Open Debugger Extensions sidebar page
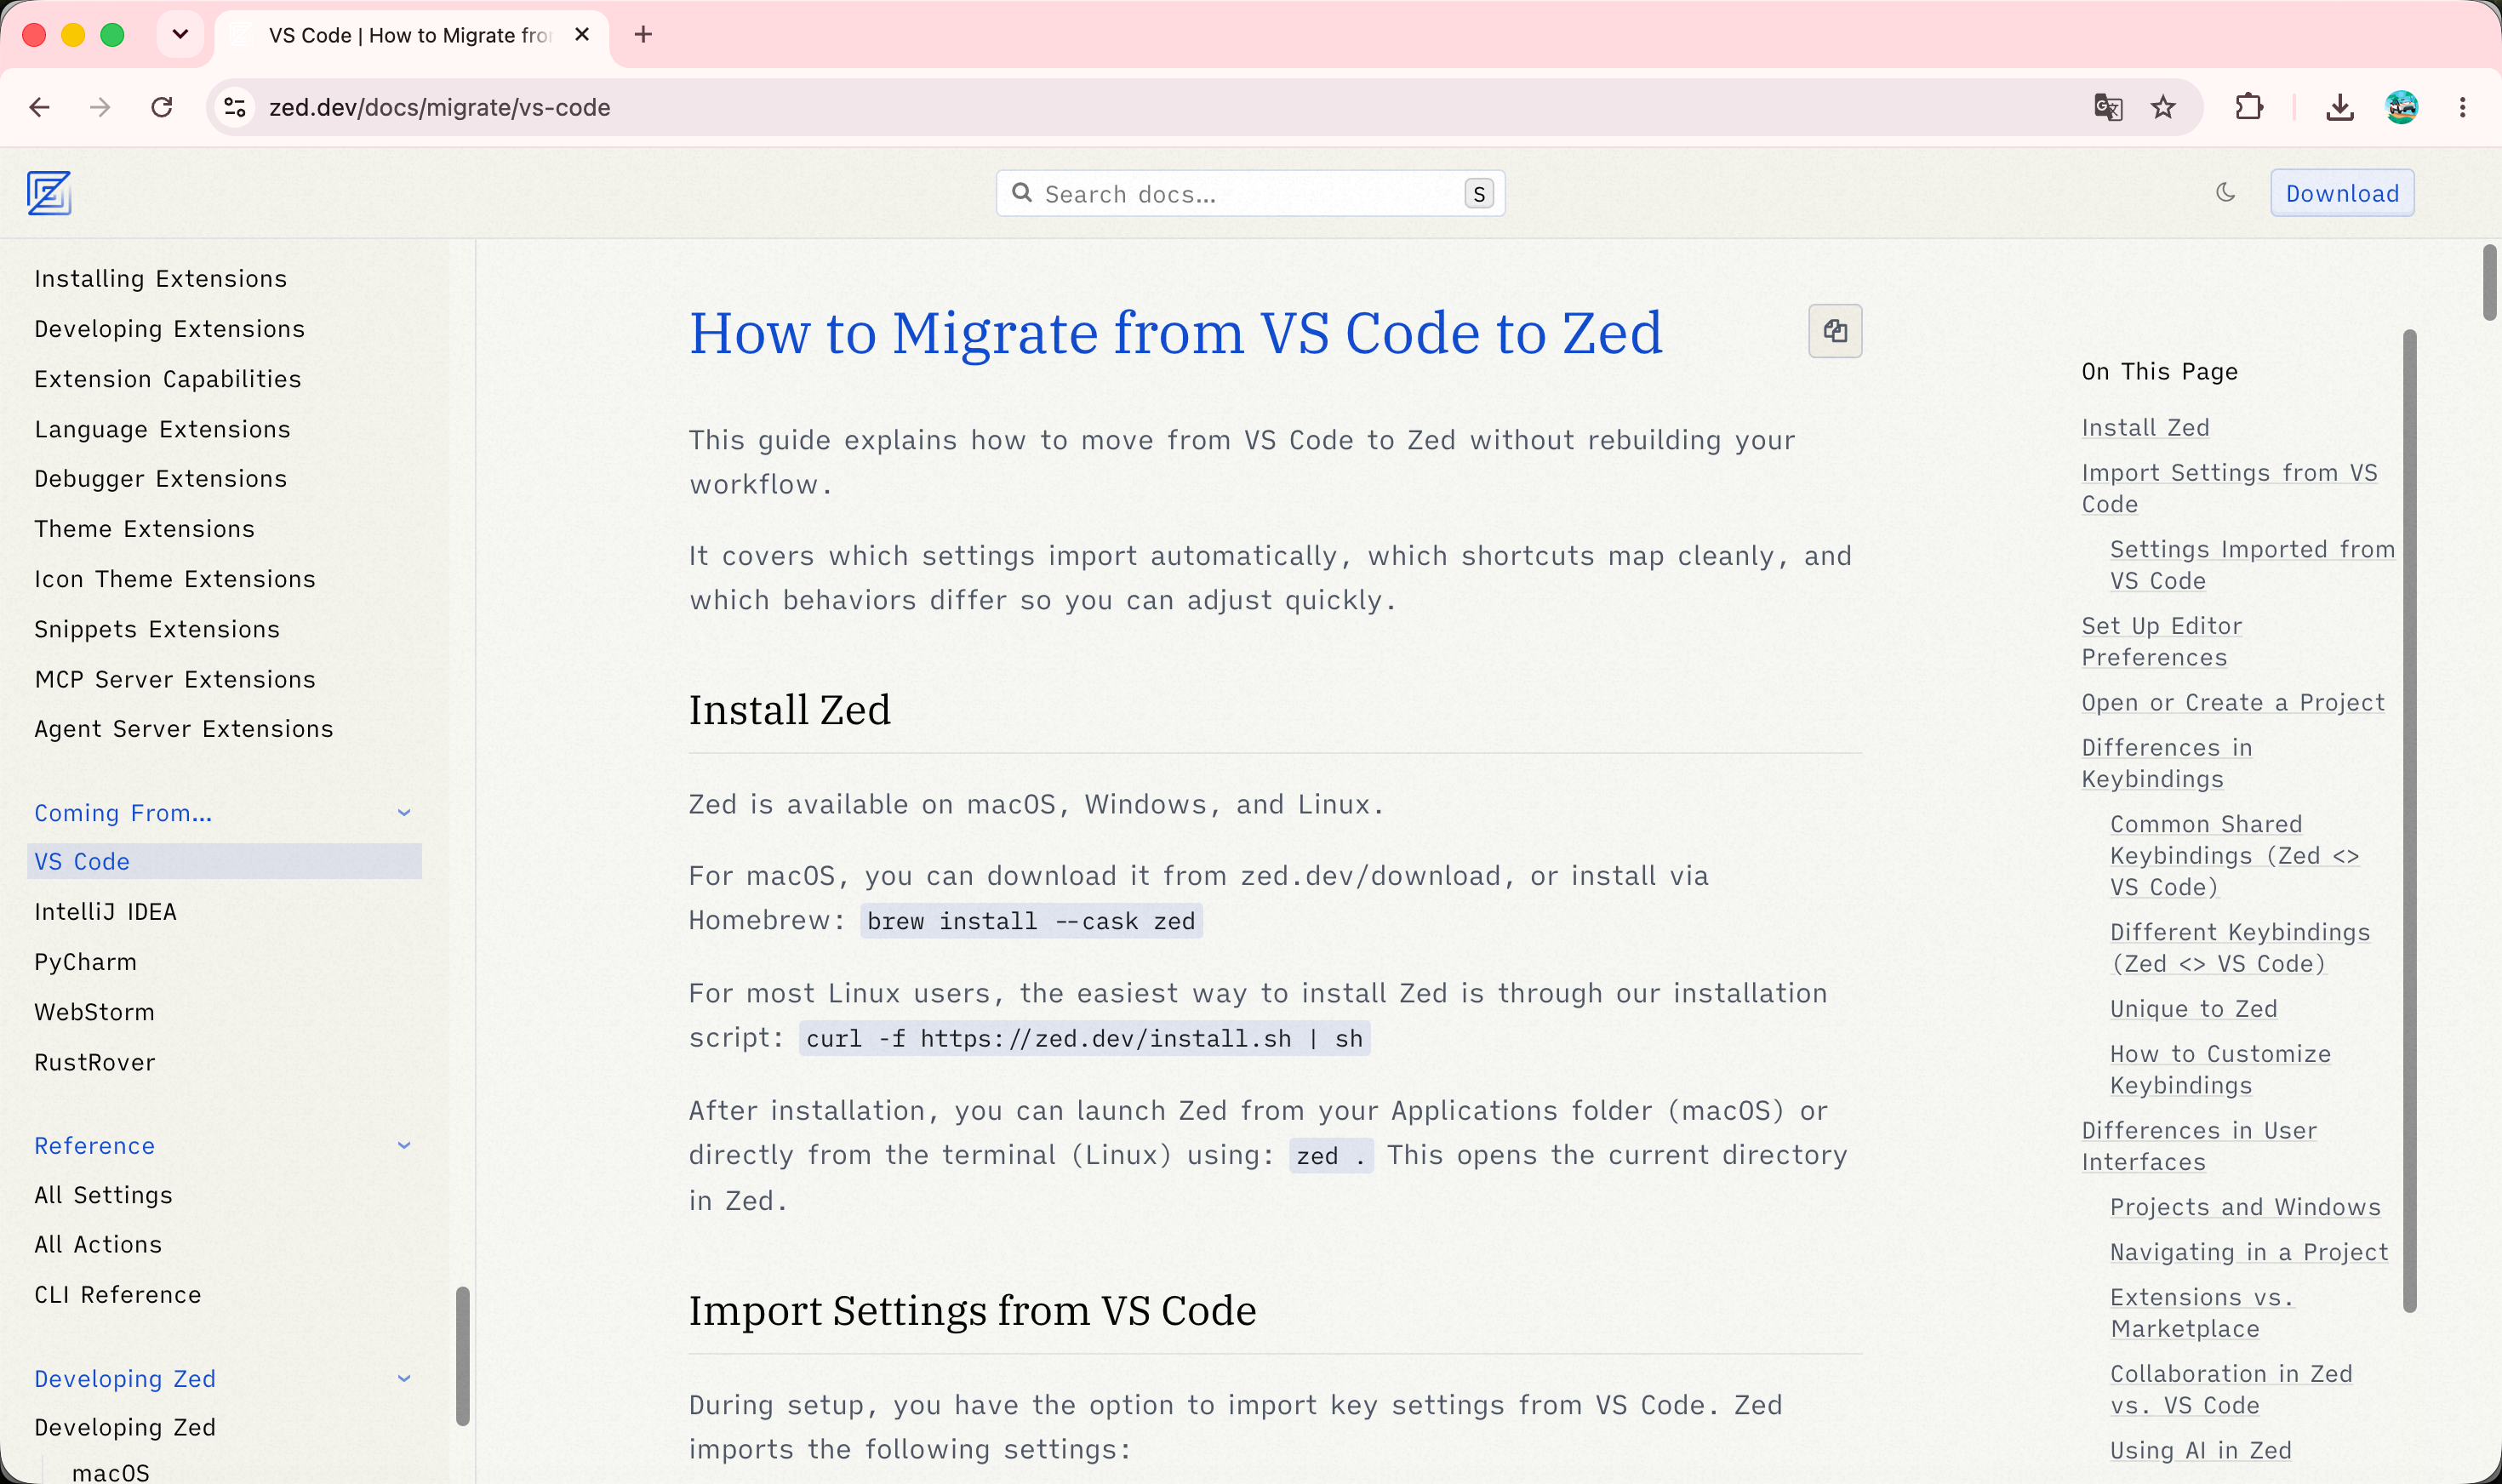This screenshot has height=1484, width=2502. click(160, 478)
